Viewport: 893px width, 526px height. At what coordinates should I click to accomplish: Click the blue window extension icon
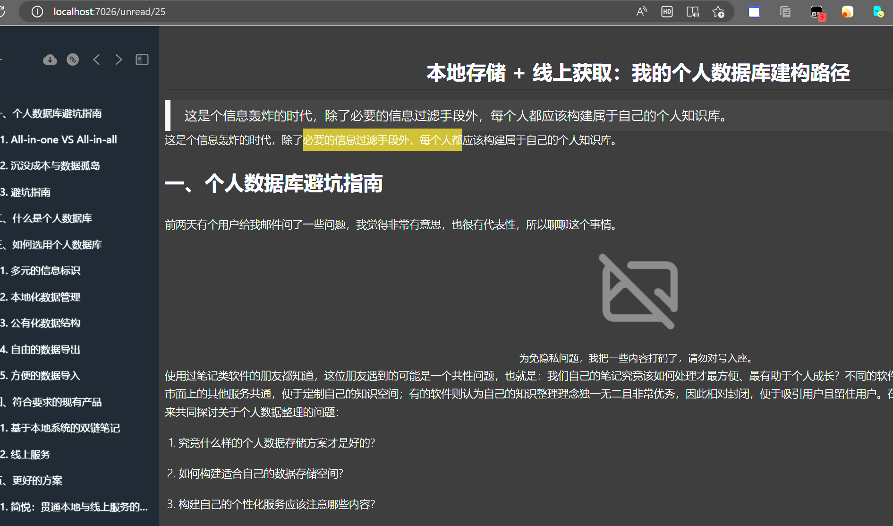coord(754,12)
